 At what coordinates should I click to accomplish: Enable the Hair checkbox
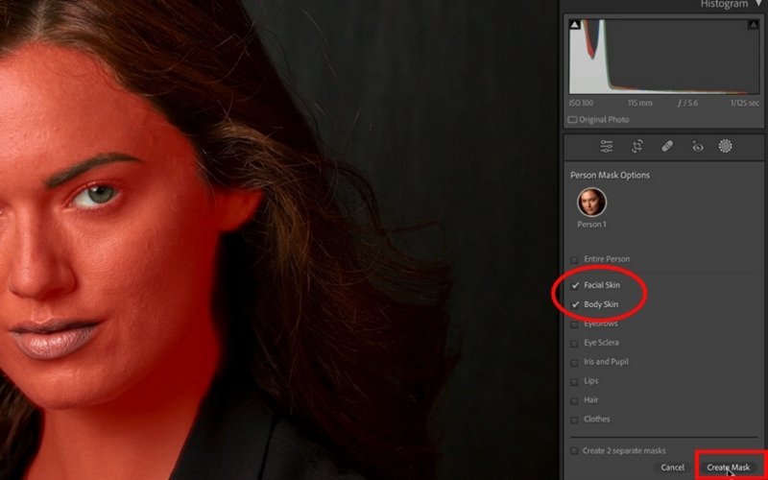pyautogui.click(x=574, y=401)
